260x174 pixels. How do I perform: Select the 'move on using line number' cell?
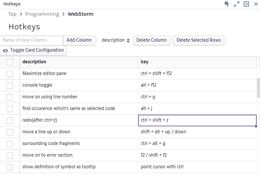click(79, 97)
